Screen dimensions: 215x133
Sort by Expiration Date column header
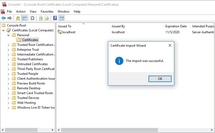point(177,26)
